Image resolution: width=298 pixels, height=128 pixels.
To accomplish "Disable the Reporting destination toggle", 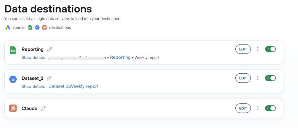I will [x=270, y=49].
